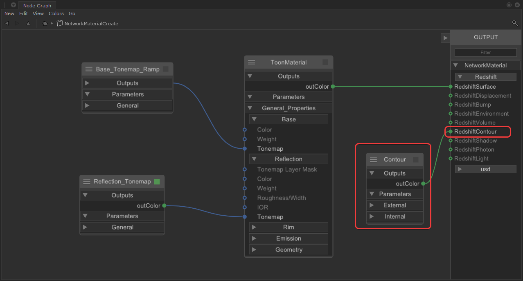Go back using the left arrow

[x=7, y=24]
